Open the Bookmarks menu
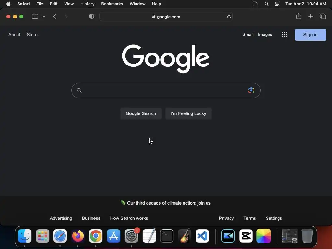 112,4
